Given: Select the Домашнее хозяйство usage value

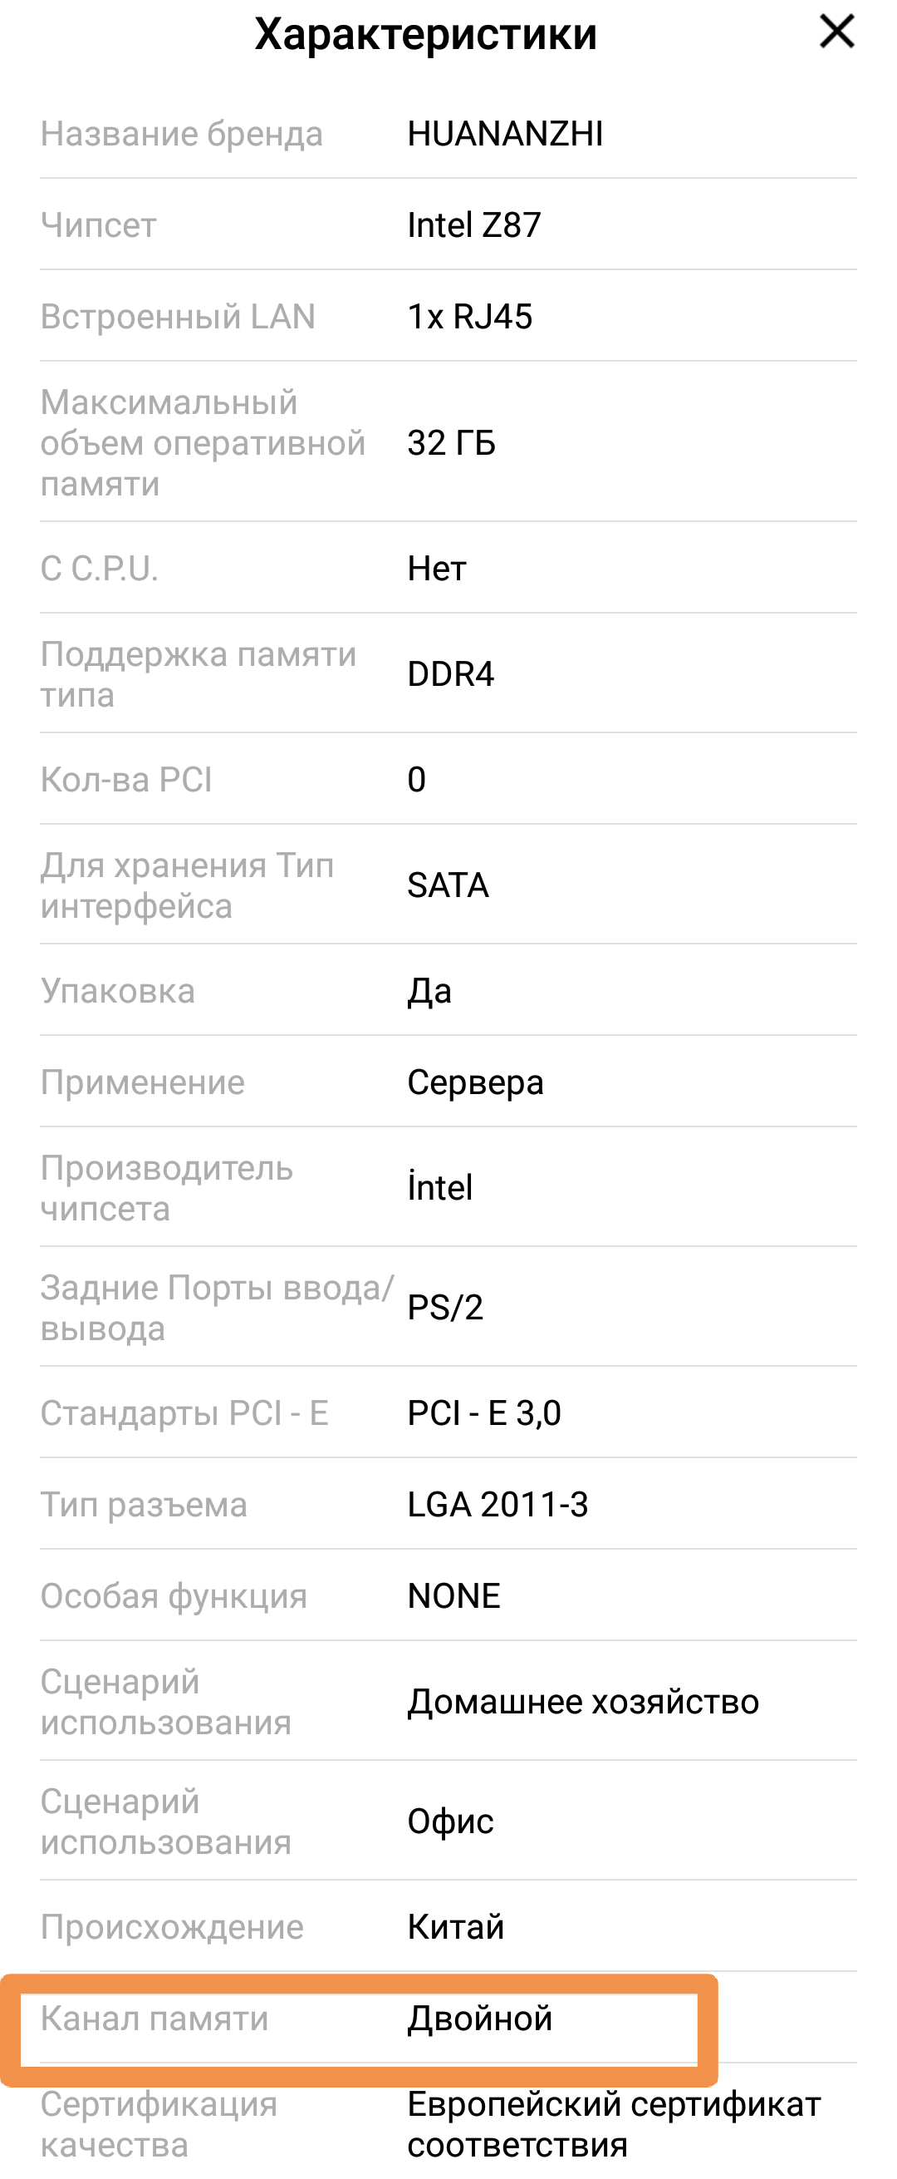Looking at the screenshot, I should click(x=582, y=1701).
